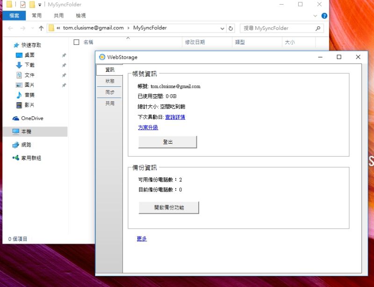Click the 登出 logout button
The image size is (374, 287).
tap(167, 142)
